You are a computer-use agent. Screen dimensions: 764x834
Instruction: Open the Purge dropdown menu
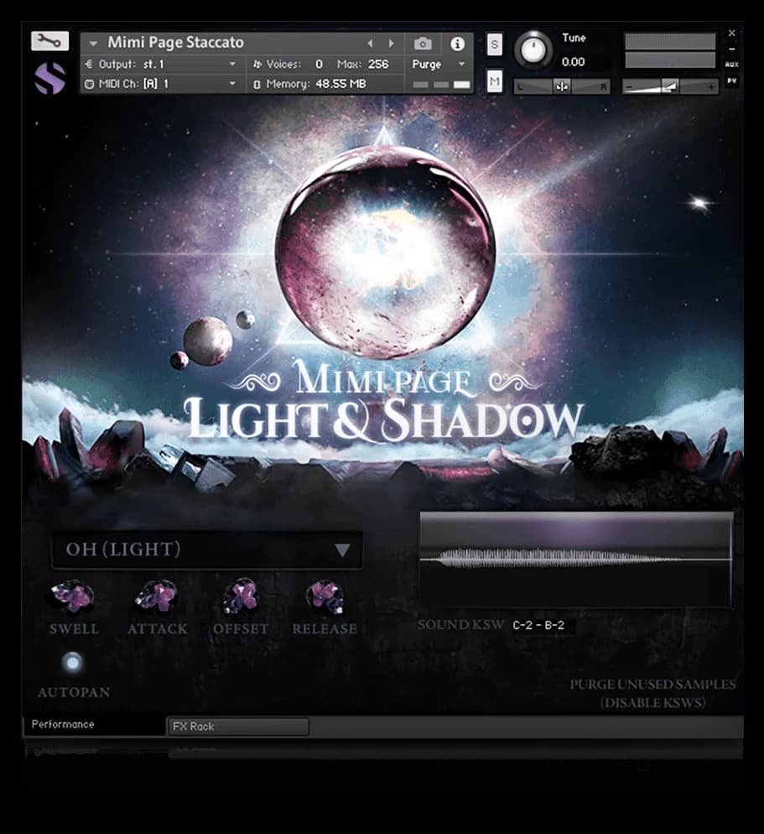click(x=439, y=65)
